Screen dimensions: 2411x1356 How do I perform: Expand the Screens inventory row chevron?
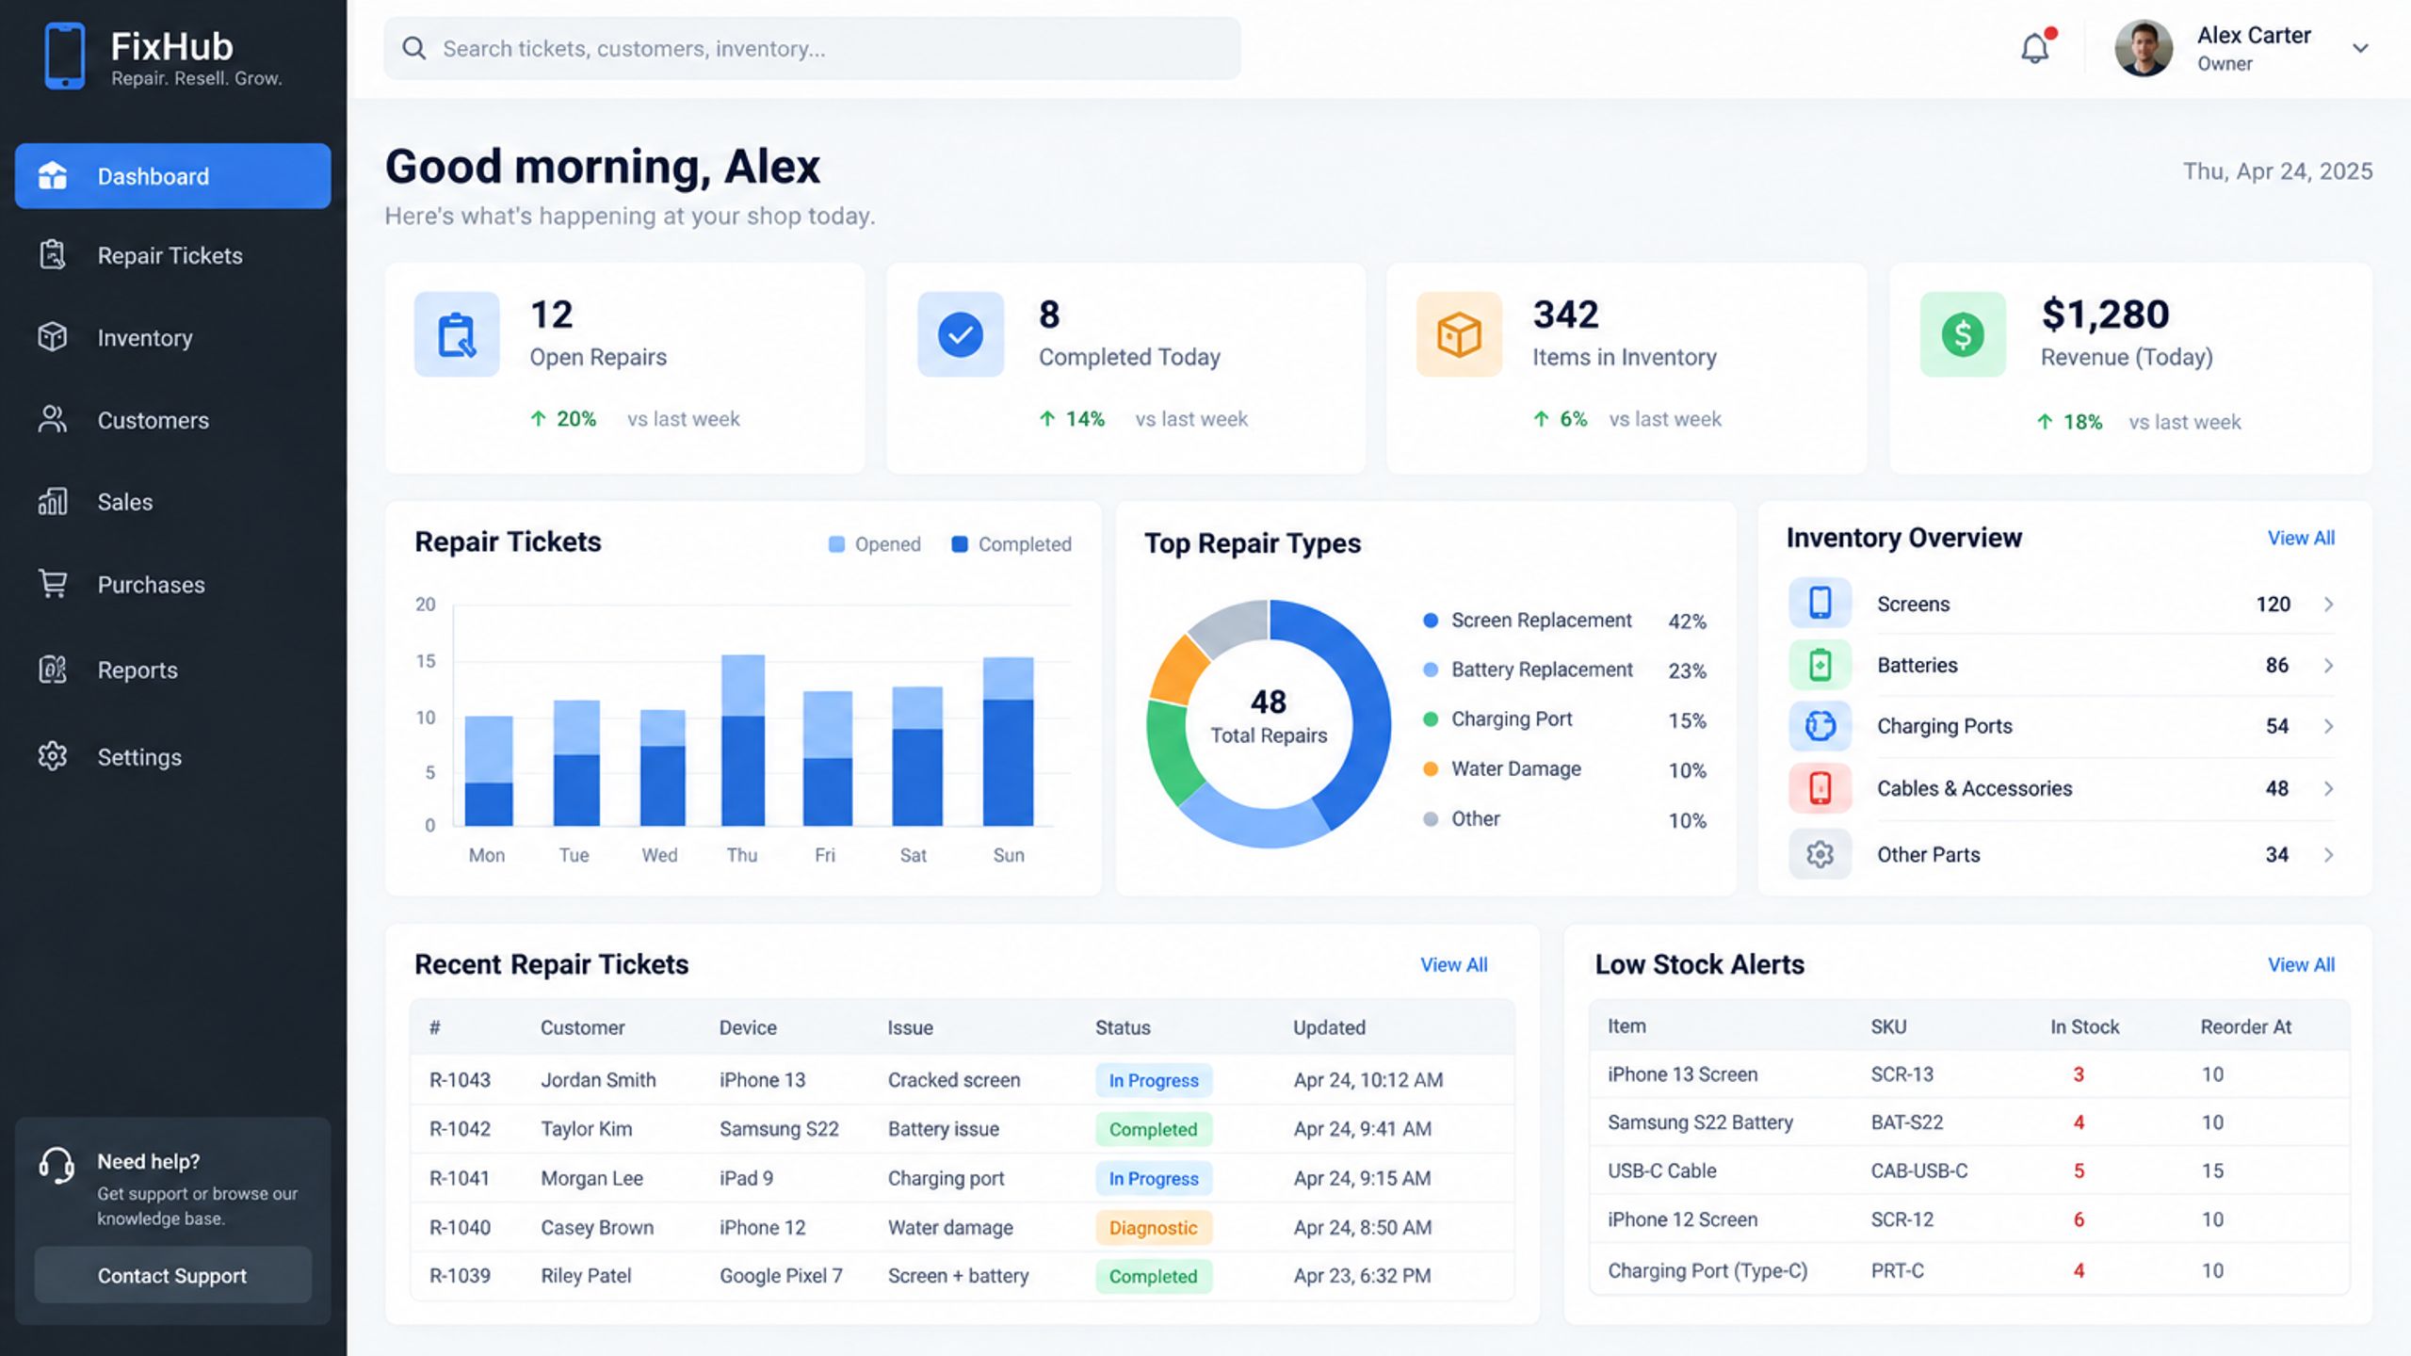[2328, 604]
